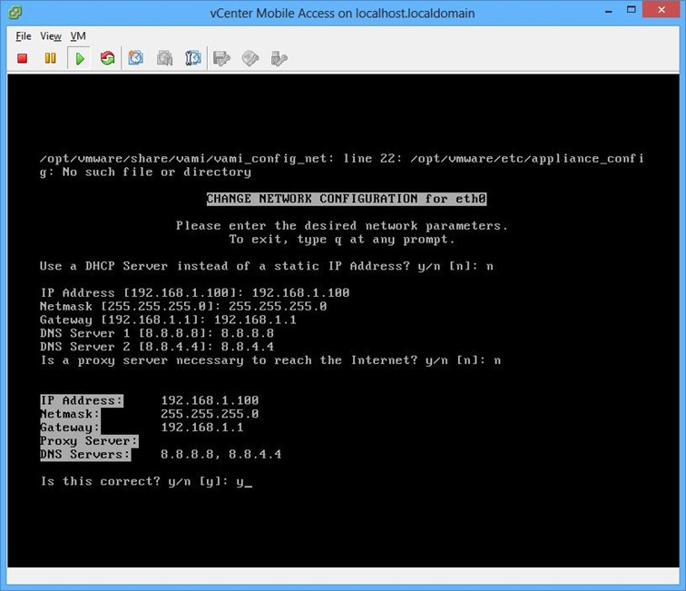Click the 'Gateway [192.168.1.1]' prompt line
The height and width of the screenshot is (591, 686).
pyautogui.click(x=168, y=320)
